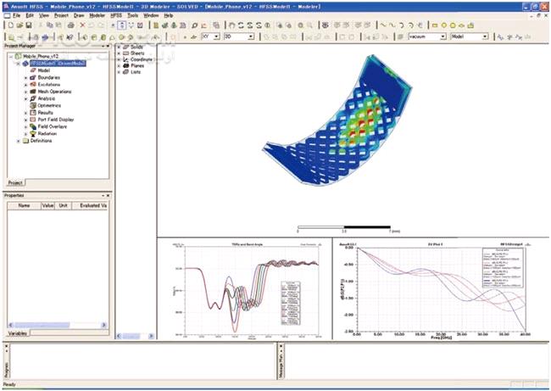Click the Open file folder icon

tap(19, 25)
